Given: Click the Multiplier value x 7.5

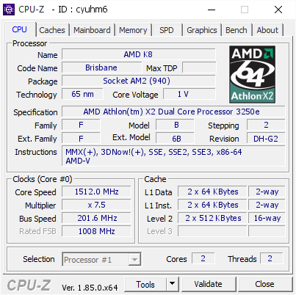Looking at the screenshot, I should tap(96, 205).
